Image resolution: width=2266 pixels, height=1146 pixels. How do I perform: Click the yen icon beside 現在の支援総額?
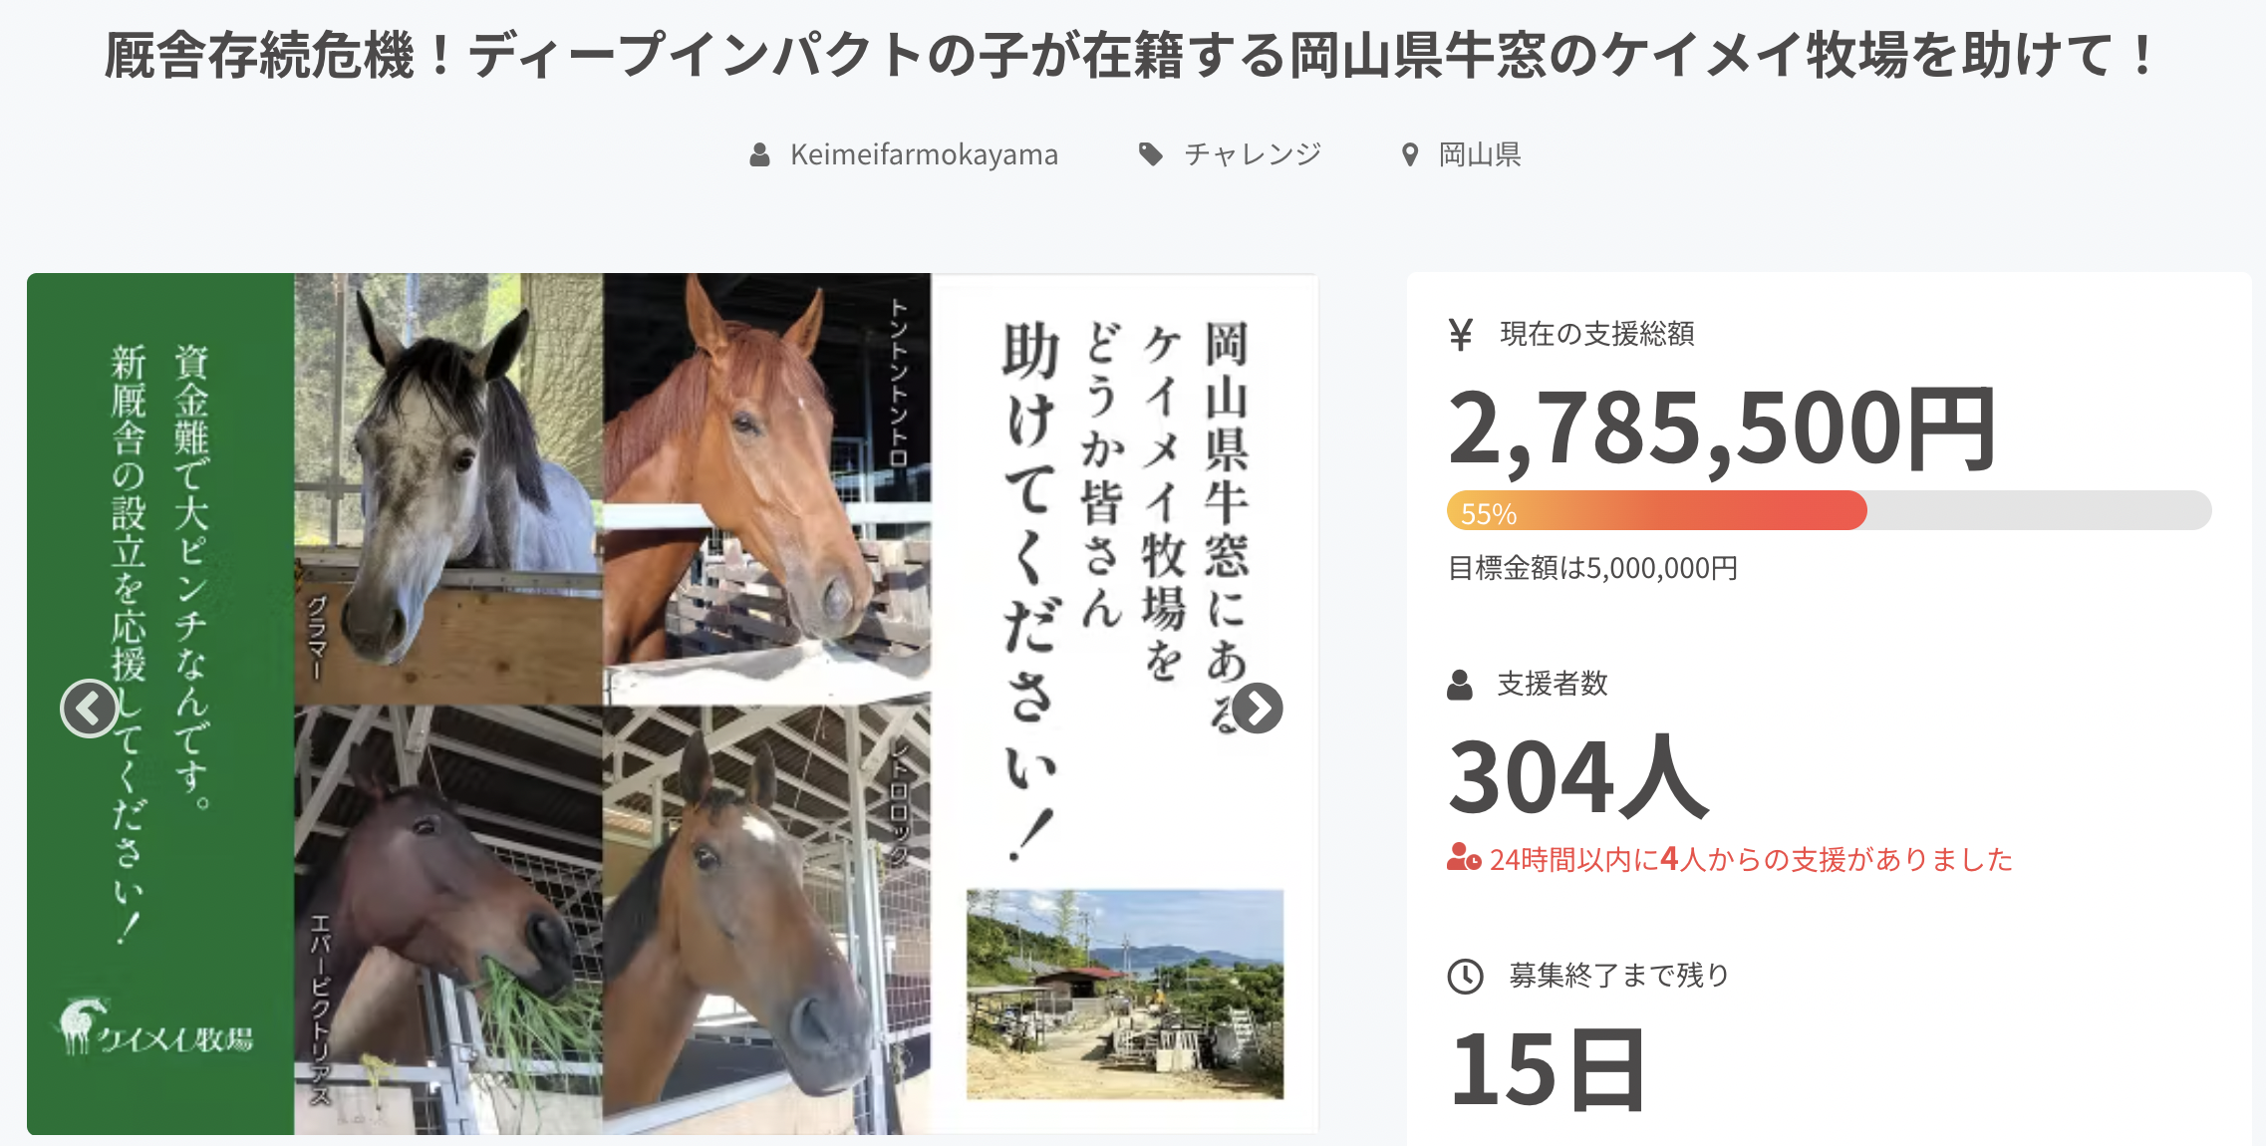point(1461,334)
